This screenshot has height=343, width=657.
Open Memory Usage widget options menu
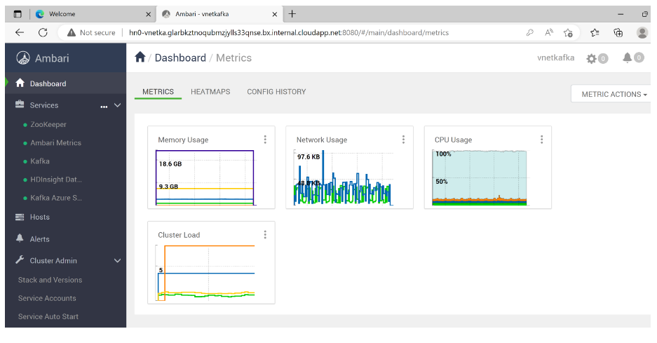tap(265, 140)
